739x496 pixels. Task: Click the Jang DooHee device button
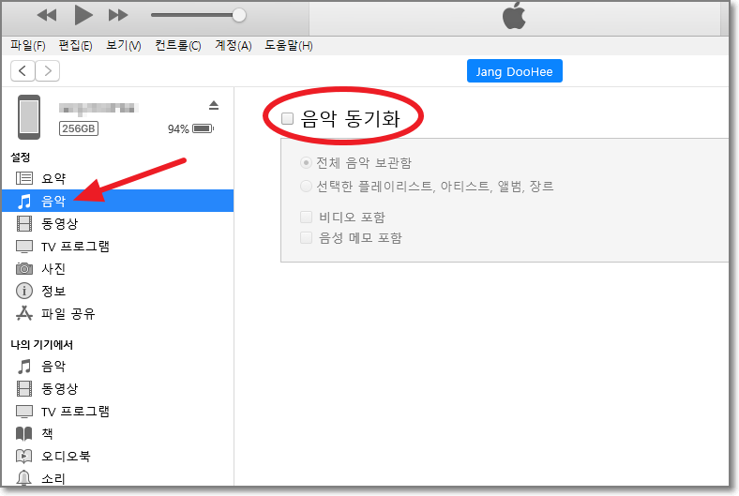click(514, 71)
